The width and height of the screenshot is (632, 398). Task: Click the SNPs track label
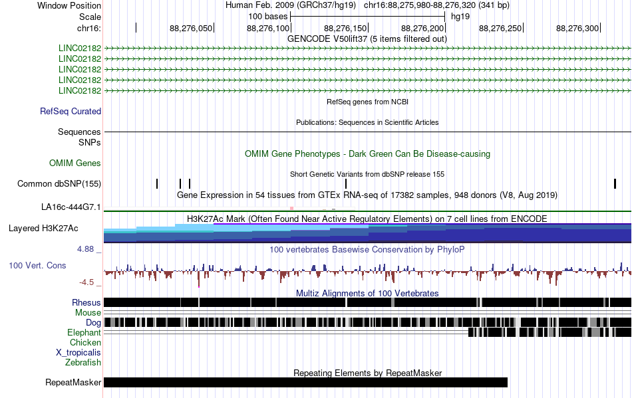coord(90,142)
